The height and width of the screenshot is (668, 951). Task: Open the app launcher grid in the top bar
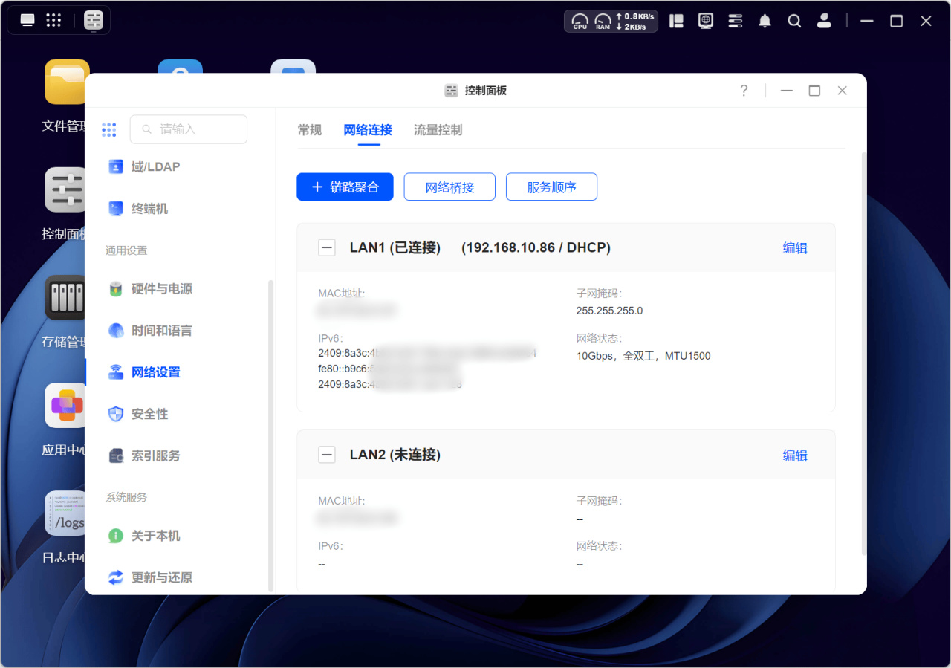tap(53, 20)
